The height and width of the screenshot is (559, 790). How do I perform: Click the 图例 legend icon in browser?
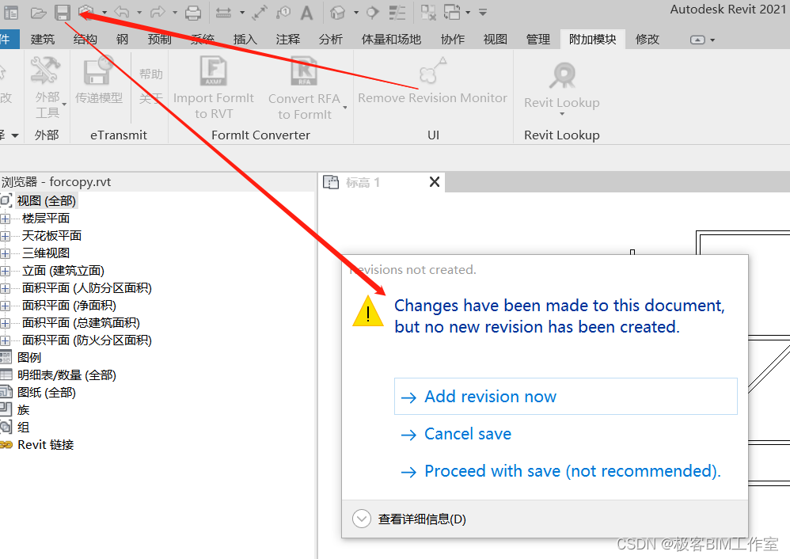pyautogui.click(x=6, y=357)
